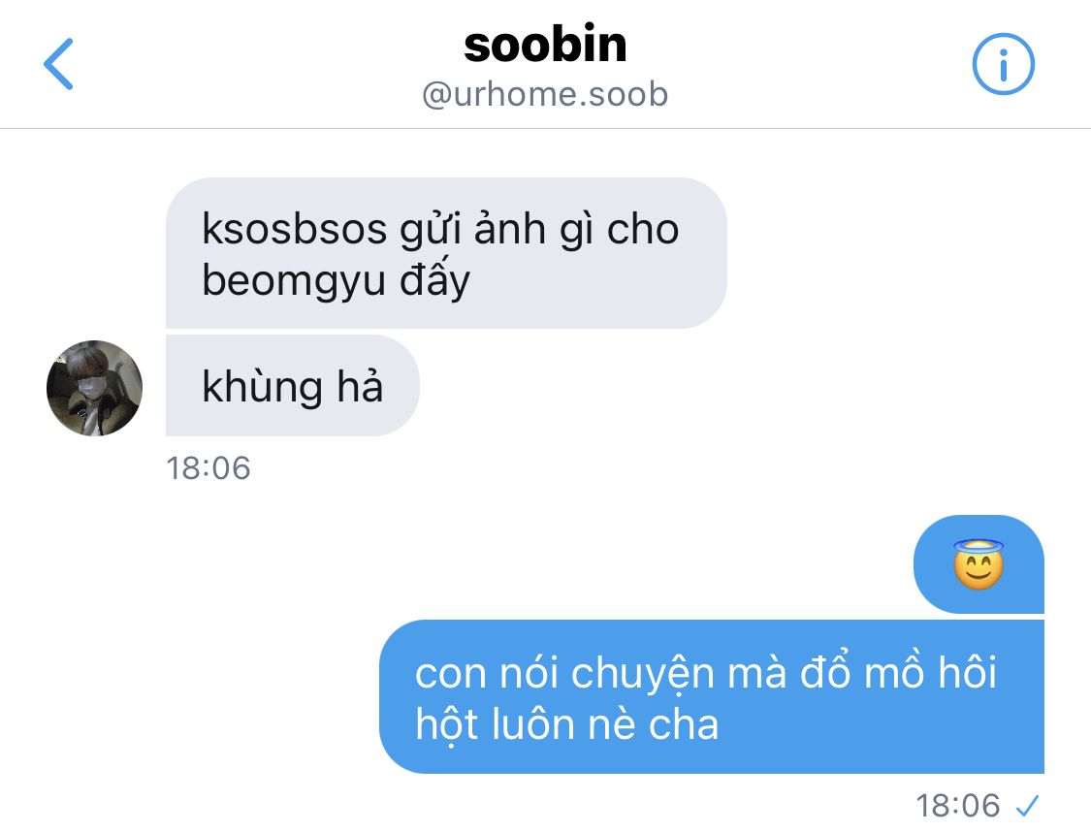The height and width of the screenshot is (832, 1091).
Task: Go back using the blue chevron arrow
Action: (x=58, y=64)
